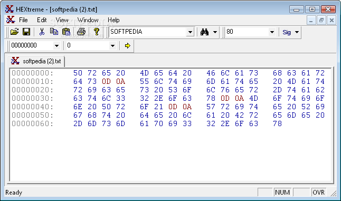
Task: Expand the SOFTPEDIA search text dropdown
Action: point(190,32)
